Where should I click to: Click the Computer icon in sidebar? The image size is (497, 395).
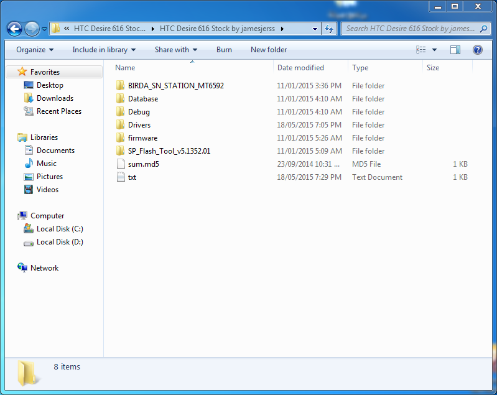click(22, 216)
